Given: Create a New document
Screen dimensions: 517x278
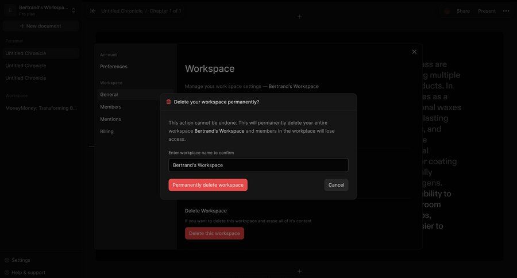Looking at the screenshot, I should [41, 26].
